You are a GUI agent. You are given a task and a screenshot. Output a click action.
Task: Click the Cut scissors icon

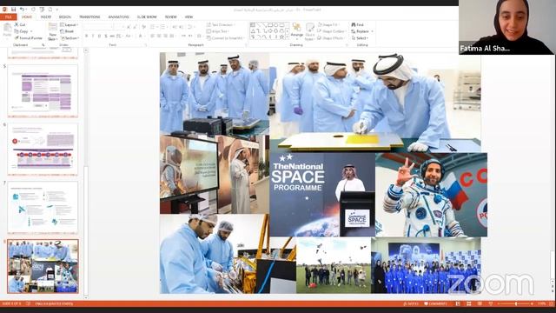click(x=17, y=24)
